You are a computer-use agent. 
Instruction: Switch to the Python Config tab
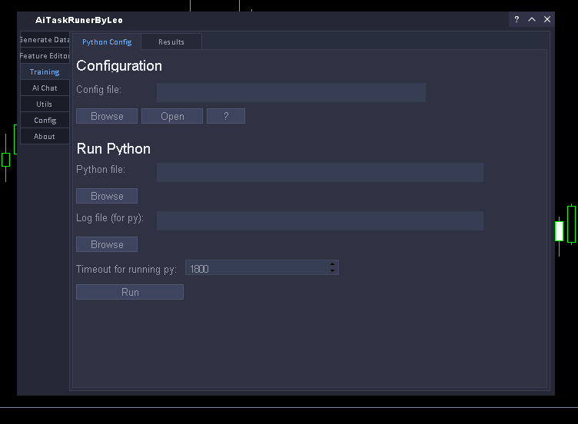(x=107, y=42)
